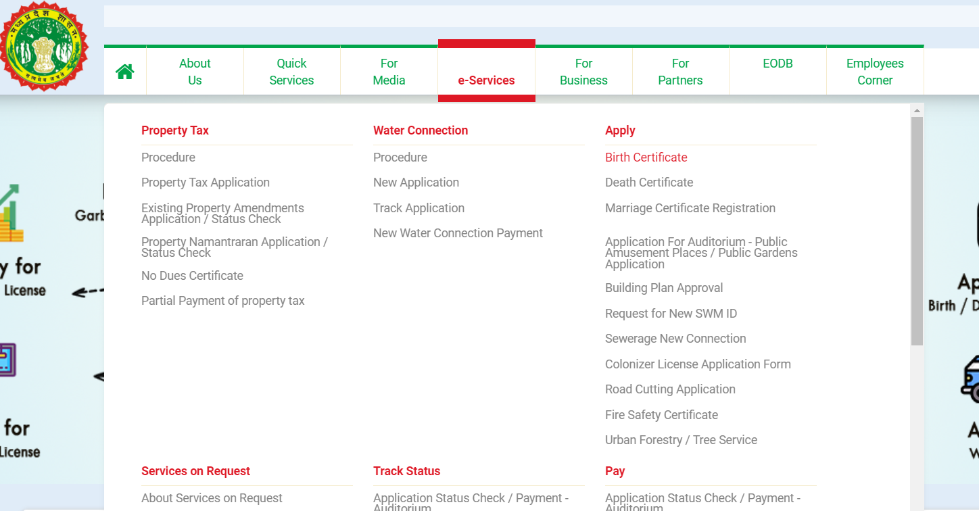Open the Death Certificate link

649,182
